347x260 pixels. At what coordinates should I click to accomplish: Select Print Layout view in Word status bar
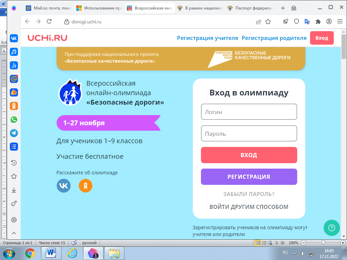(x=258, y=243)
